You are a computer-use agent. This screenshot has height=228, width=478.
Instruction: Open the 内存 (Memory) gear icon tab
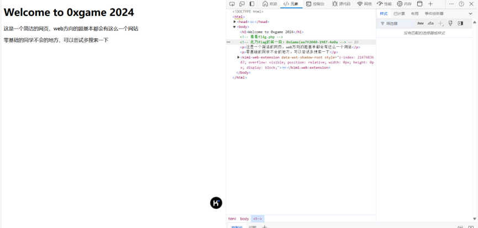click(x=404, y=4)
